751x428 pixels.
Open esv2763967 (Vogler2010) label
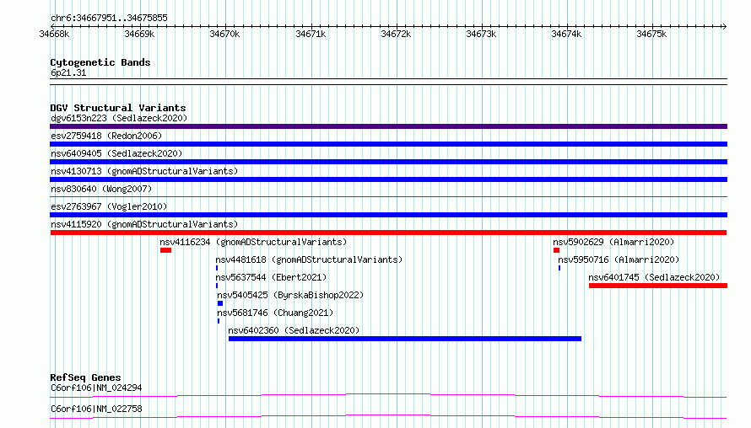pos(109,206)
